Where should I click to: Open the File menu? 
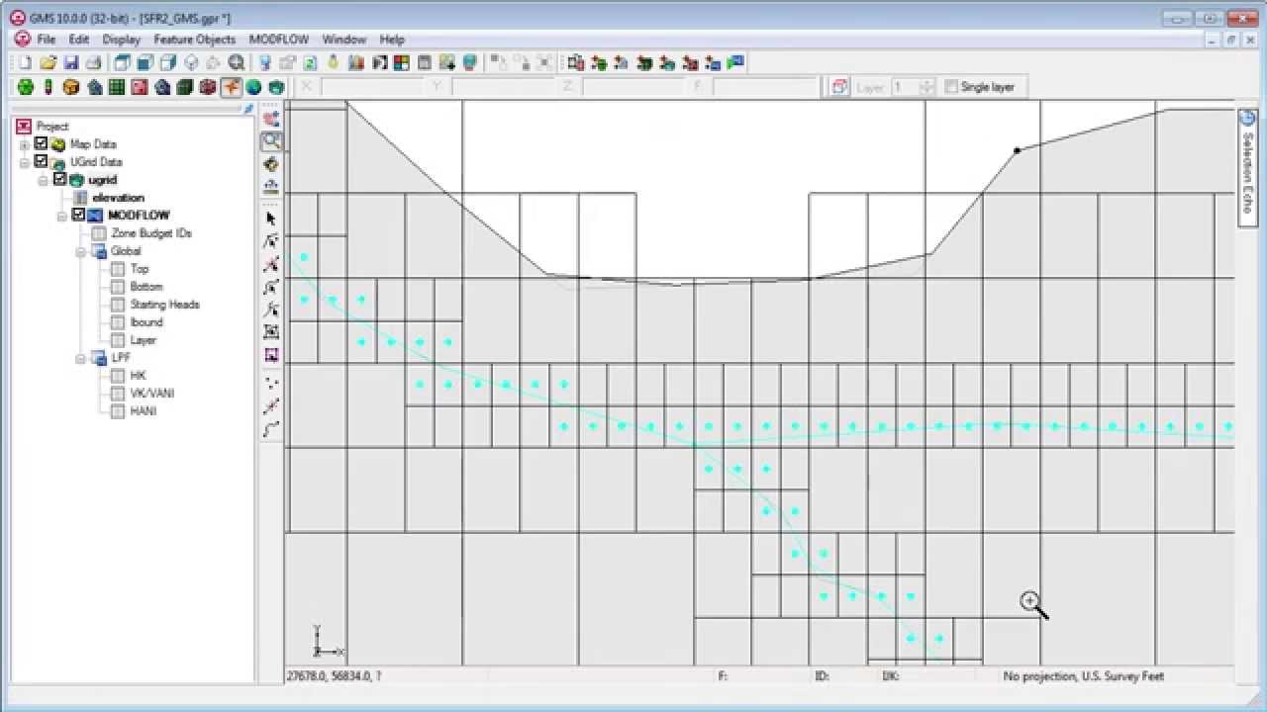click(x=47, y=40)
